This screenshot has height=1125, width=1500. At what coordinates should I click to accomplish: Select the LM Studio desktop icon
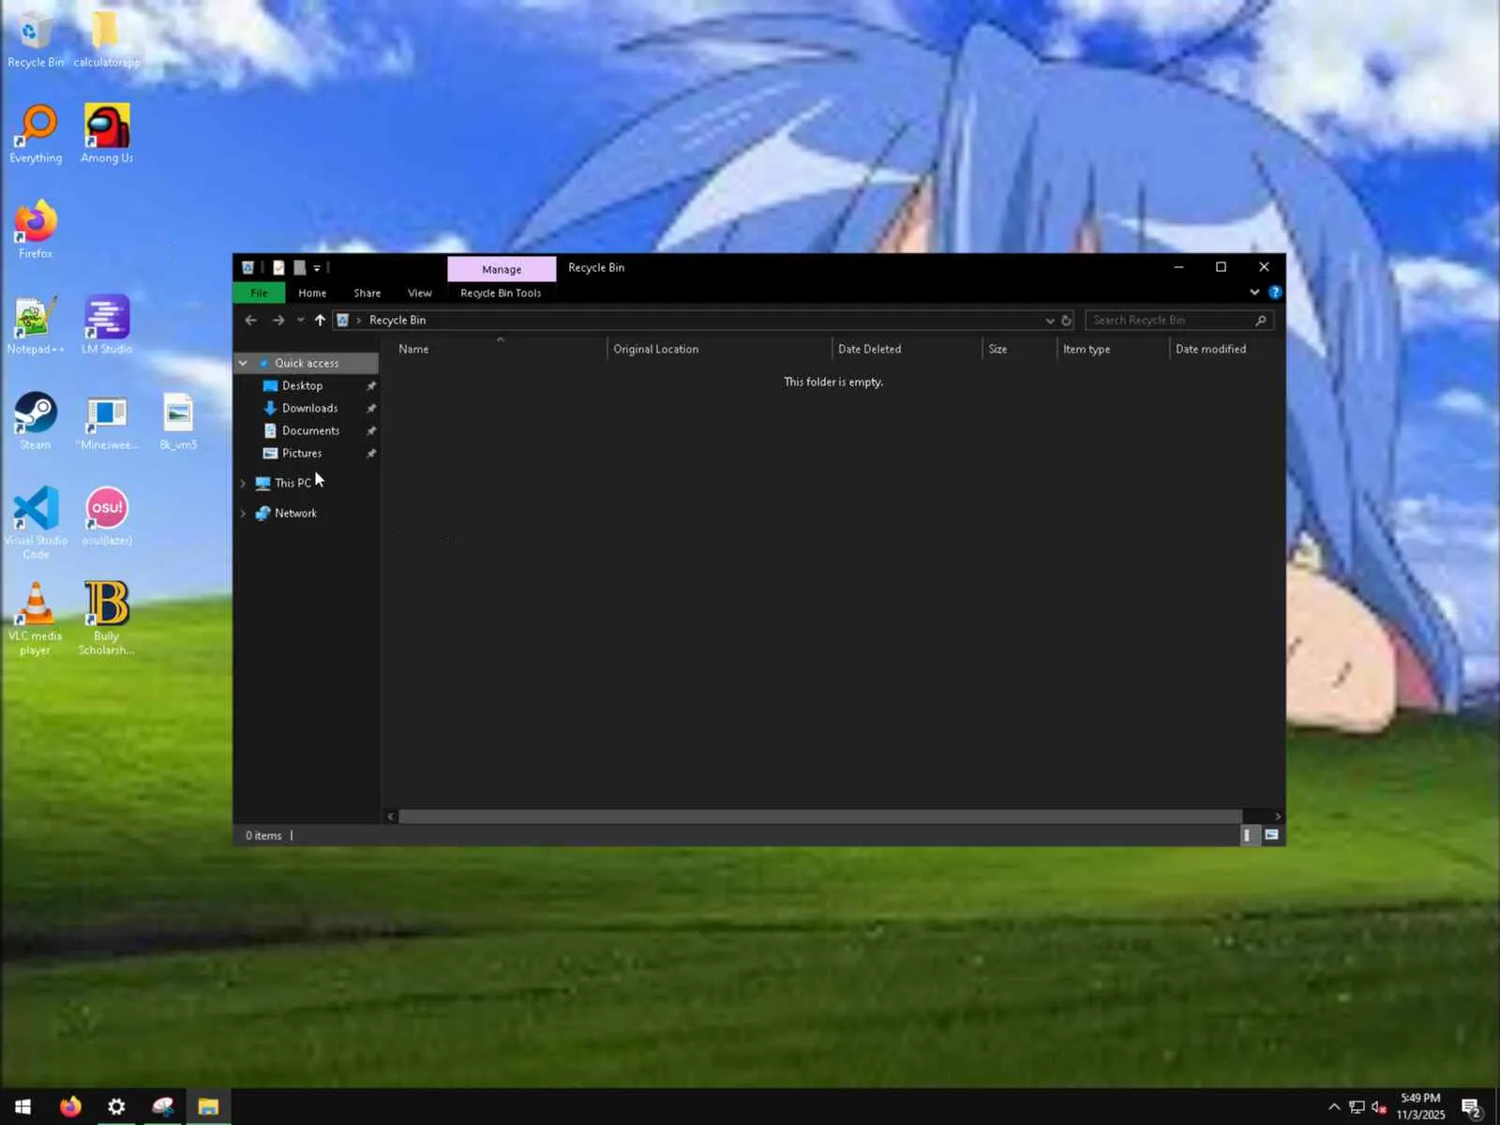(x=107, y=325)
